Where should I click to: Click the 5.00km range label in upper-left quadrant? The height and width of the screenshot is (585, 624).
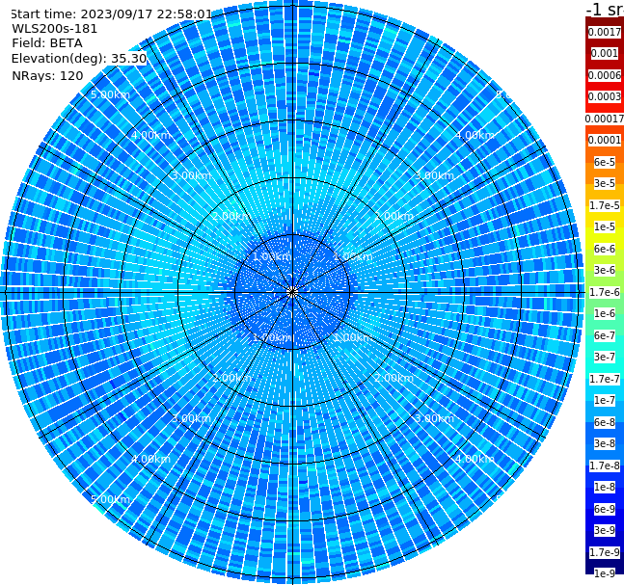(x=110, y=94)
